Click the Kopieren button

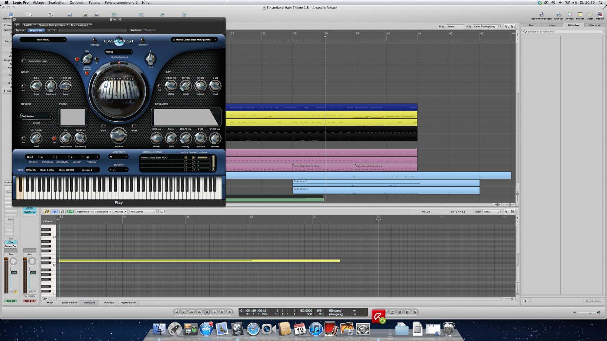136,30
